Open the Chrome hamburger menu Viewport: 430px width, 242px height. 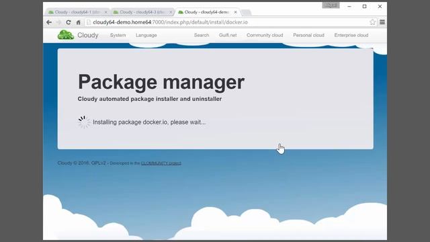tap(382, 22)
